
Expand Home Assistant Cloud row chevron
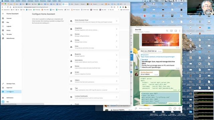tap(117, 21)
